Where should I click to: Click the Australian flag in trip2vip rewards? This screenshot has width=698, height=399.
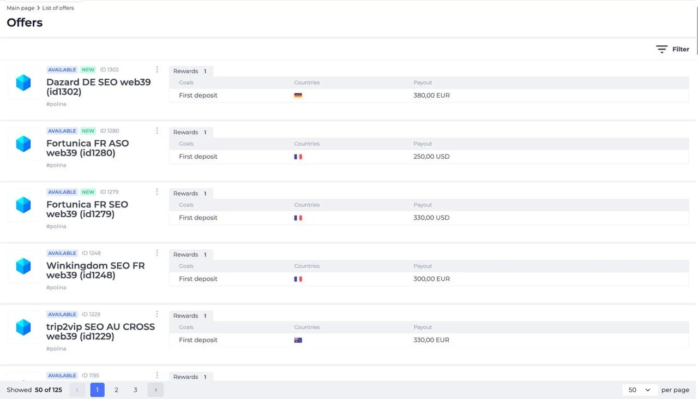(298, 340)
